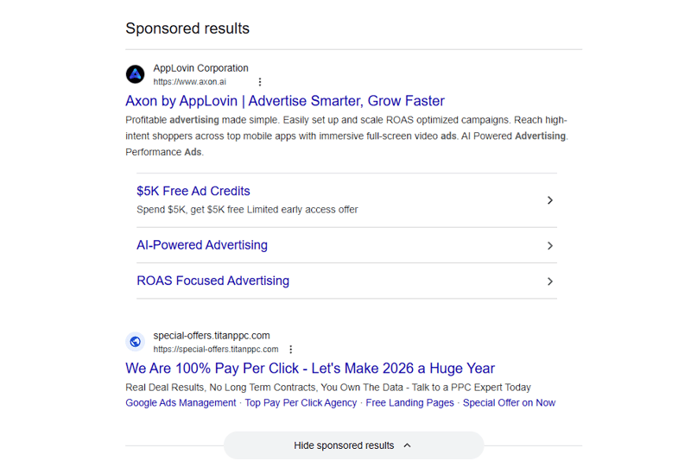
Task: Select the AI-Powered Advertising sitelink
Action: (x=202, y=245)
